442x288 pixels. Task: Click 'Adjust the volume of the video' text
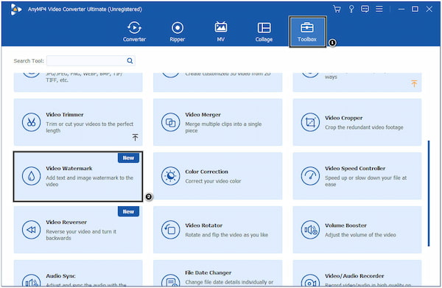click(x=360, y=235)
